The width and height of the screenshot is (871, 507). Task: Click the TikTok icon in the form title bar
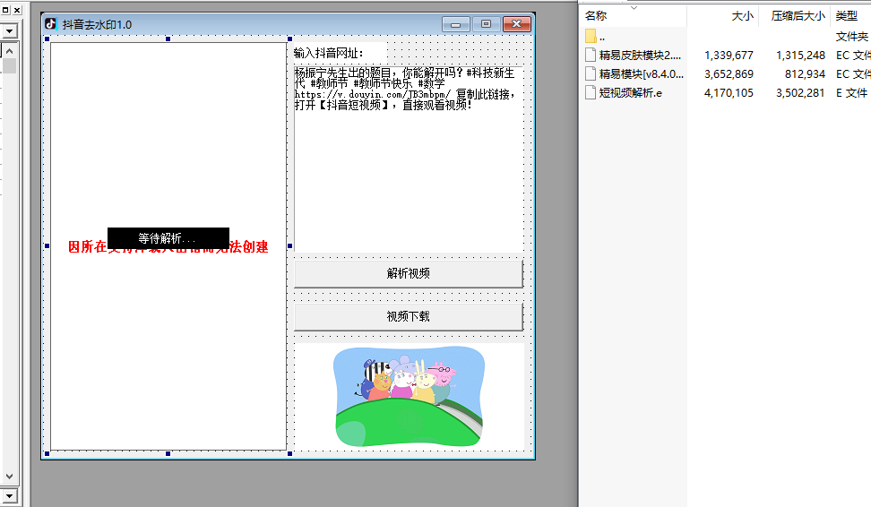point(51,24)
